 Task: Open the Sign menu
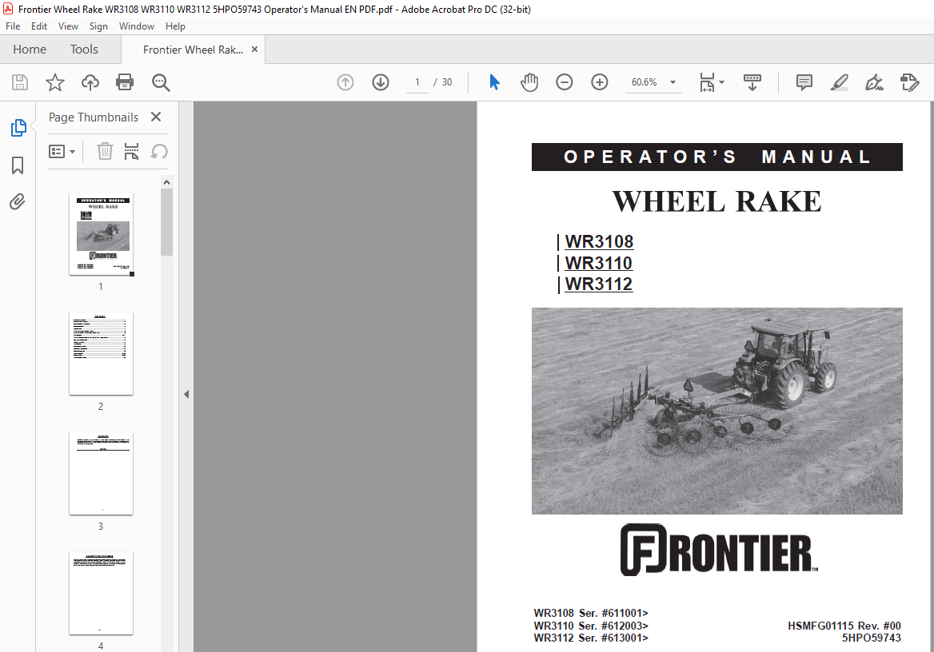(98, 26)
